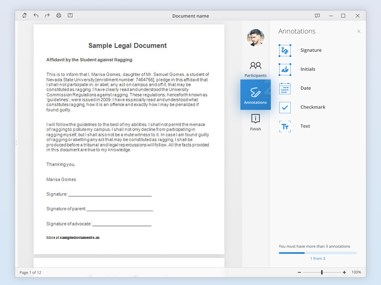This screenshot has width=381, height=285.
Task: Pick the Checkmark annotation
Action: coord(285,107)
